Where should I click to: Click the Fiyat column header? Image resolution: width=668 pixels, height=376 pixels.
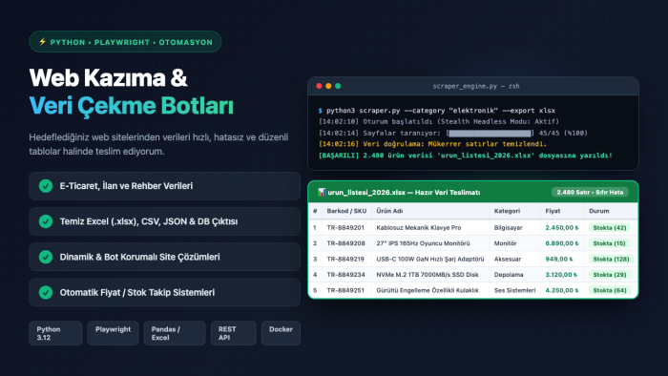[x=553, y=211]
